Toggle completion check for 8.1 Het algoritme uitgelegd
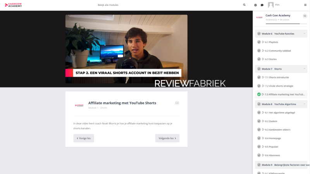 (x=259, y=113)
